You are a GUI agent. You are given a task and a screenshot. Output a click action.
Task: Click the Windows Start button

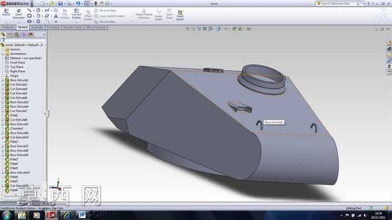point(6,215)
